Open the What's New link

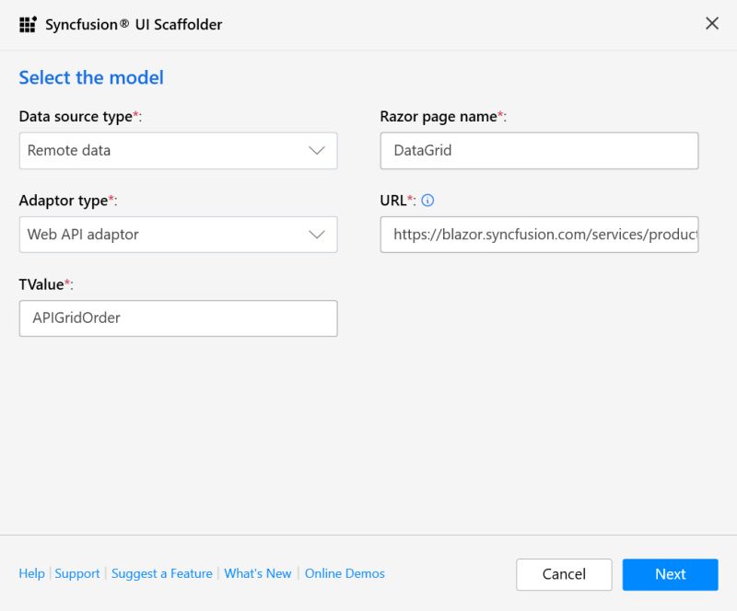click(x=258, y=573)
